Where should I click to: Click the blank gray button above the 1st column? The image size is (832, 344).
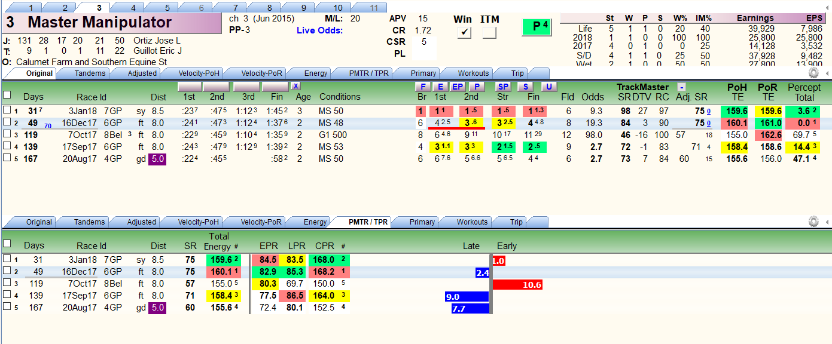(x=189, y=87)
